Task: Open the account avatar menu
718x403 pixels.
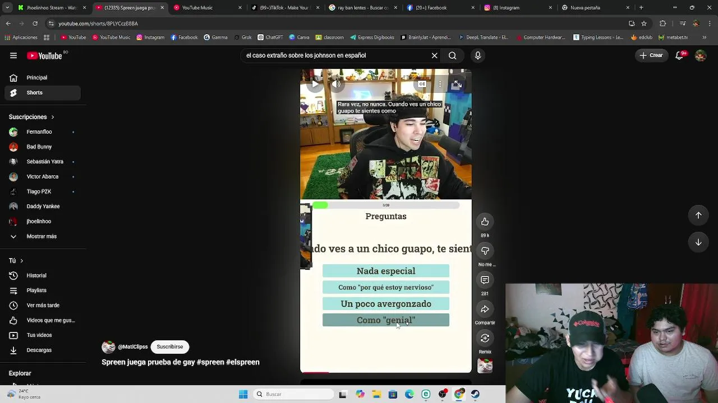Action: click(701, 55)
